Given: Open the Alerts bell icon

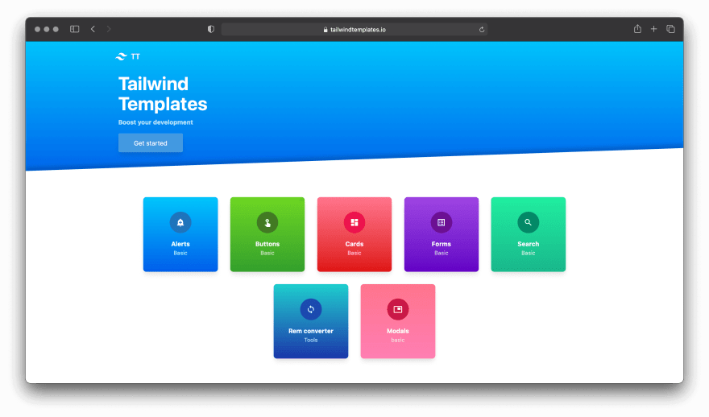Looking at the screenshot, I should (x=180, y=222).
